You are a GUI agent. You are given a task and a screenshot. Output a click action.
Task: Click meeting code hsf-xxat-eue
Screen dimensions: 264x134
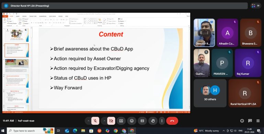[26, 121]
